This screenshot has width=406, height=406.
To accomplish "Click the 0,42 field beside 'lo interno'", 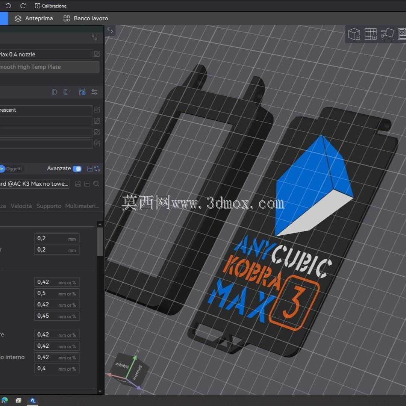I will click(57, 358).
